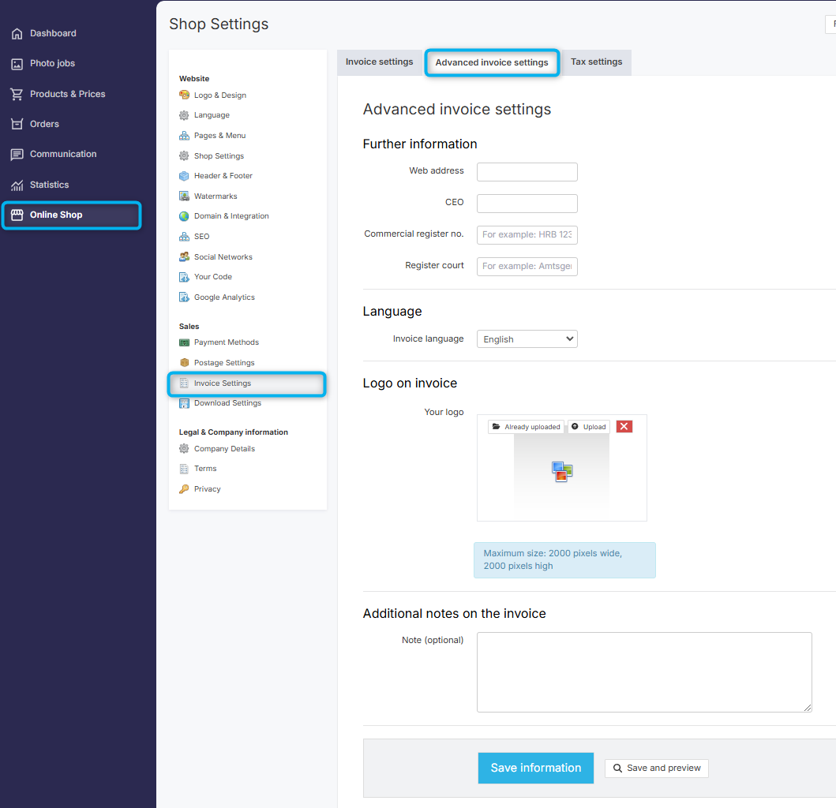Click the Communication chat icon
The height and width of the screenshot is (808, 836).
pos(17,155)
